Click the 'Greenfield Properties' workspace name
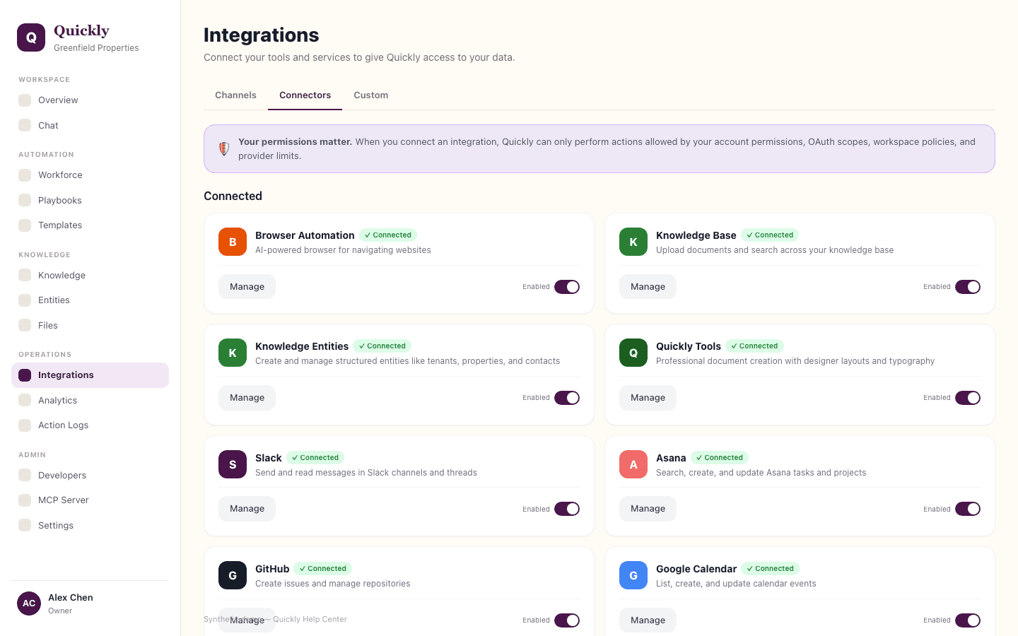 (96, 48)
